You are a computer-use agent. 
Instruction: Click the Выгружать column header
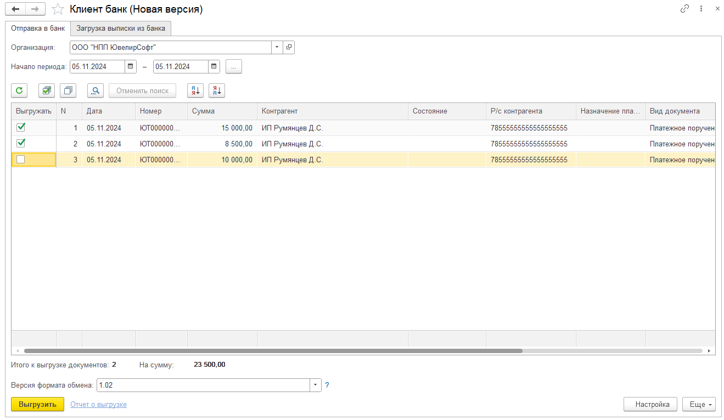[x=34, y=111]
